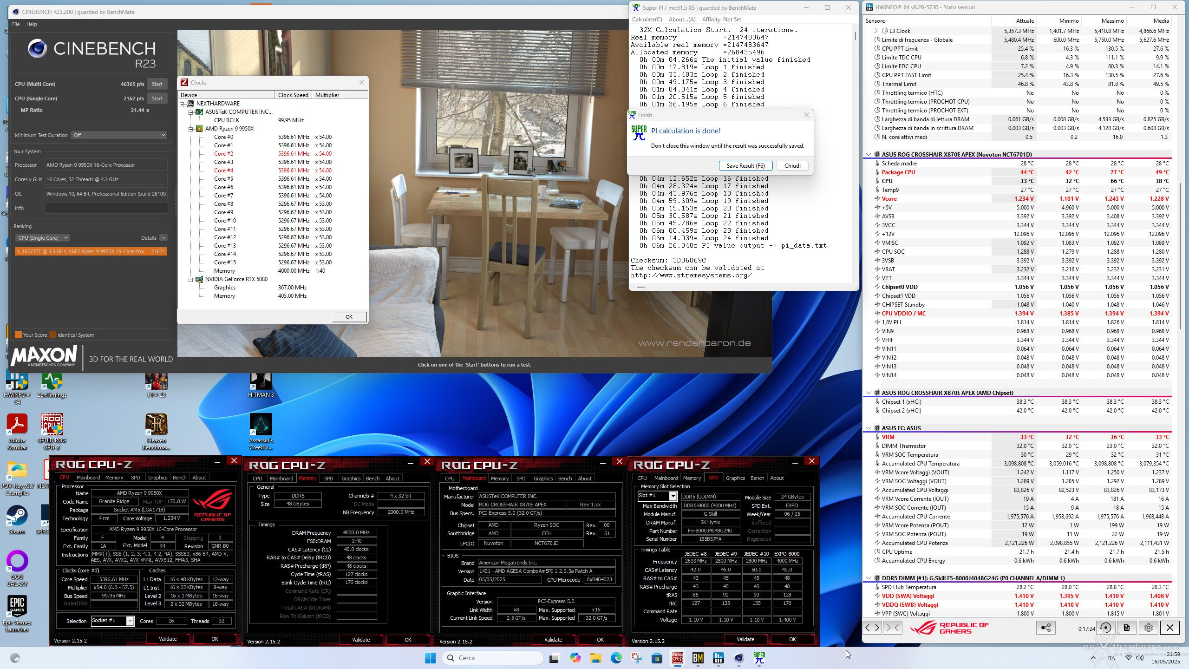1189x669 pixels.
Task: Expand the L3 Clock row in HWiNFO
Action: [876, 31]
